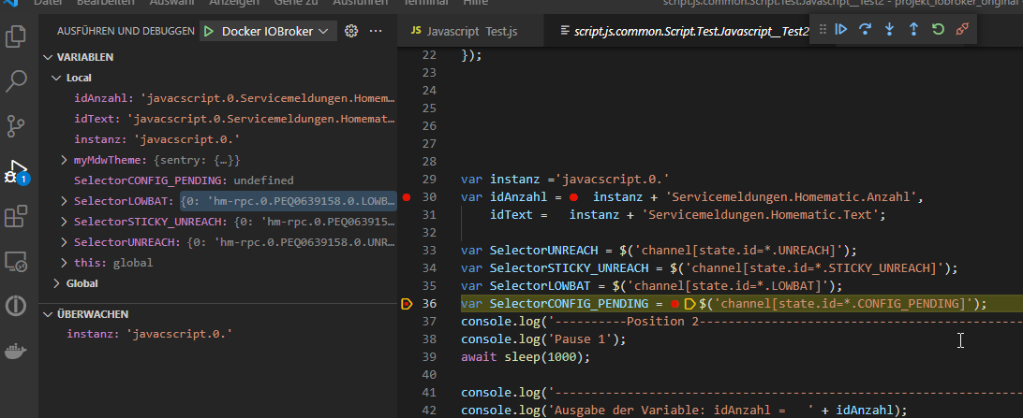The image size is (1023, 418).
Task: Step into in the debug toolbar
Action: [x=889, y=29]
